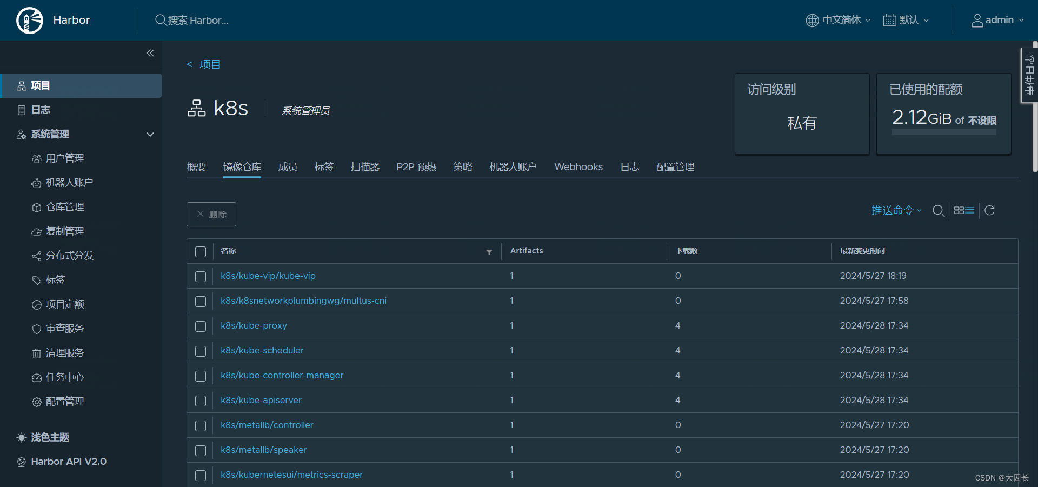Open the k8s/kube-apiserver repository link
Image resolution: width=1038 pixels, height=487 pixels.
click(x=261, y=401)
